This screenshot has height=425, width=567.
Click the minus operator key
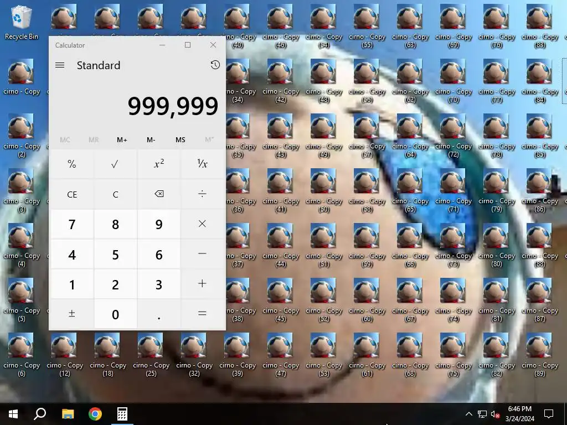pos(202,255)
